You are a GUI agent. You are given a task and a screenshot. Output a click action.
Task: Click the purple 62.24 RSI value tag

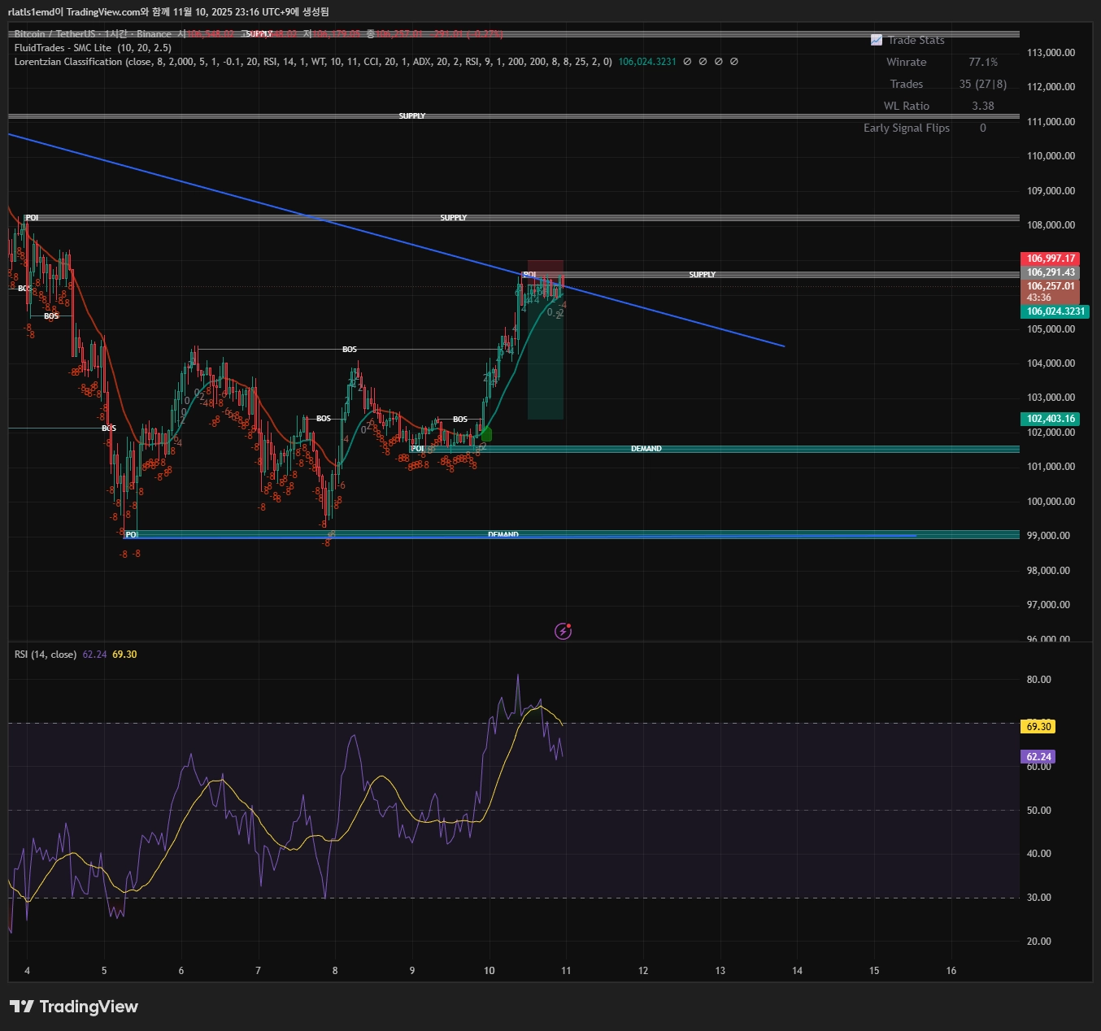coord(1038,757)
